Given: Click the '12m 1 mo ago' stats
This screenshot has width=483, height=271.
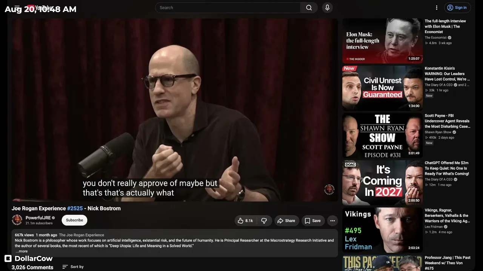Looking at the screenshot, I should [438, 185].
